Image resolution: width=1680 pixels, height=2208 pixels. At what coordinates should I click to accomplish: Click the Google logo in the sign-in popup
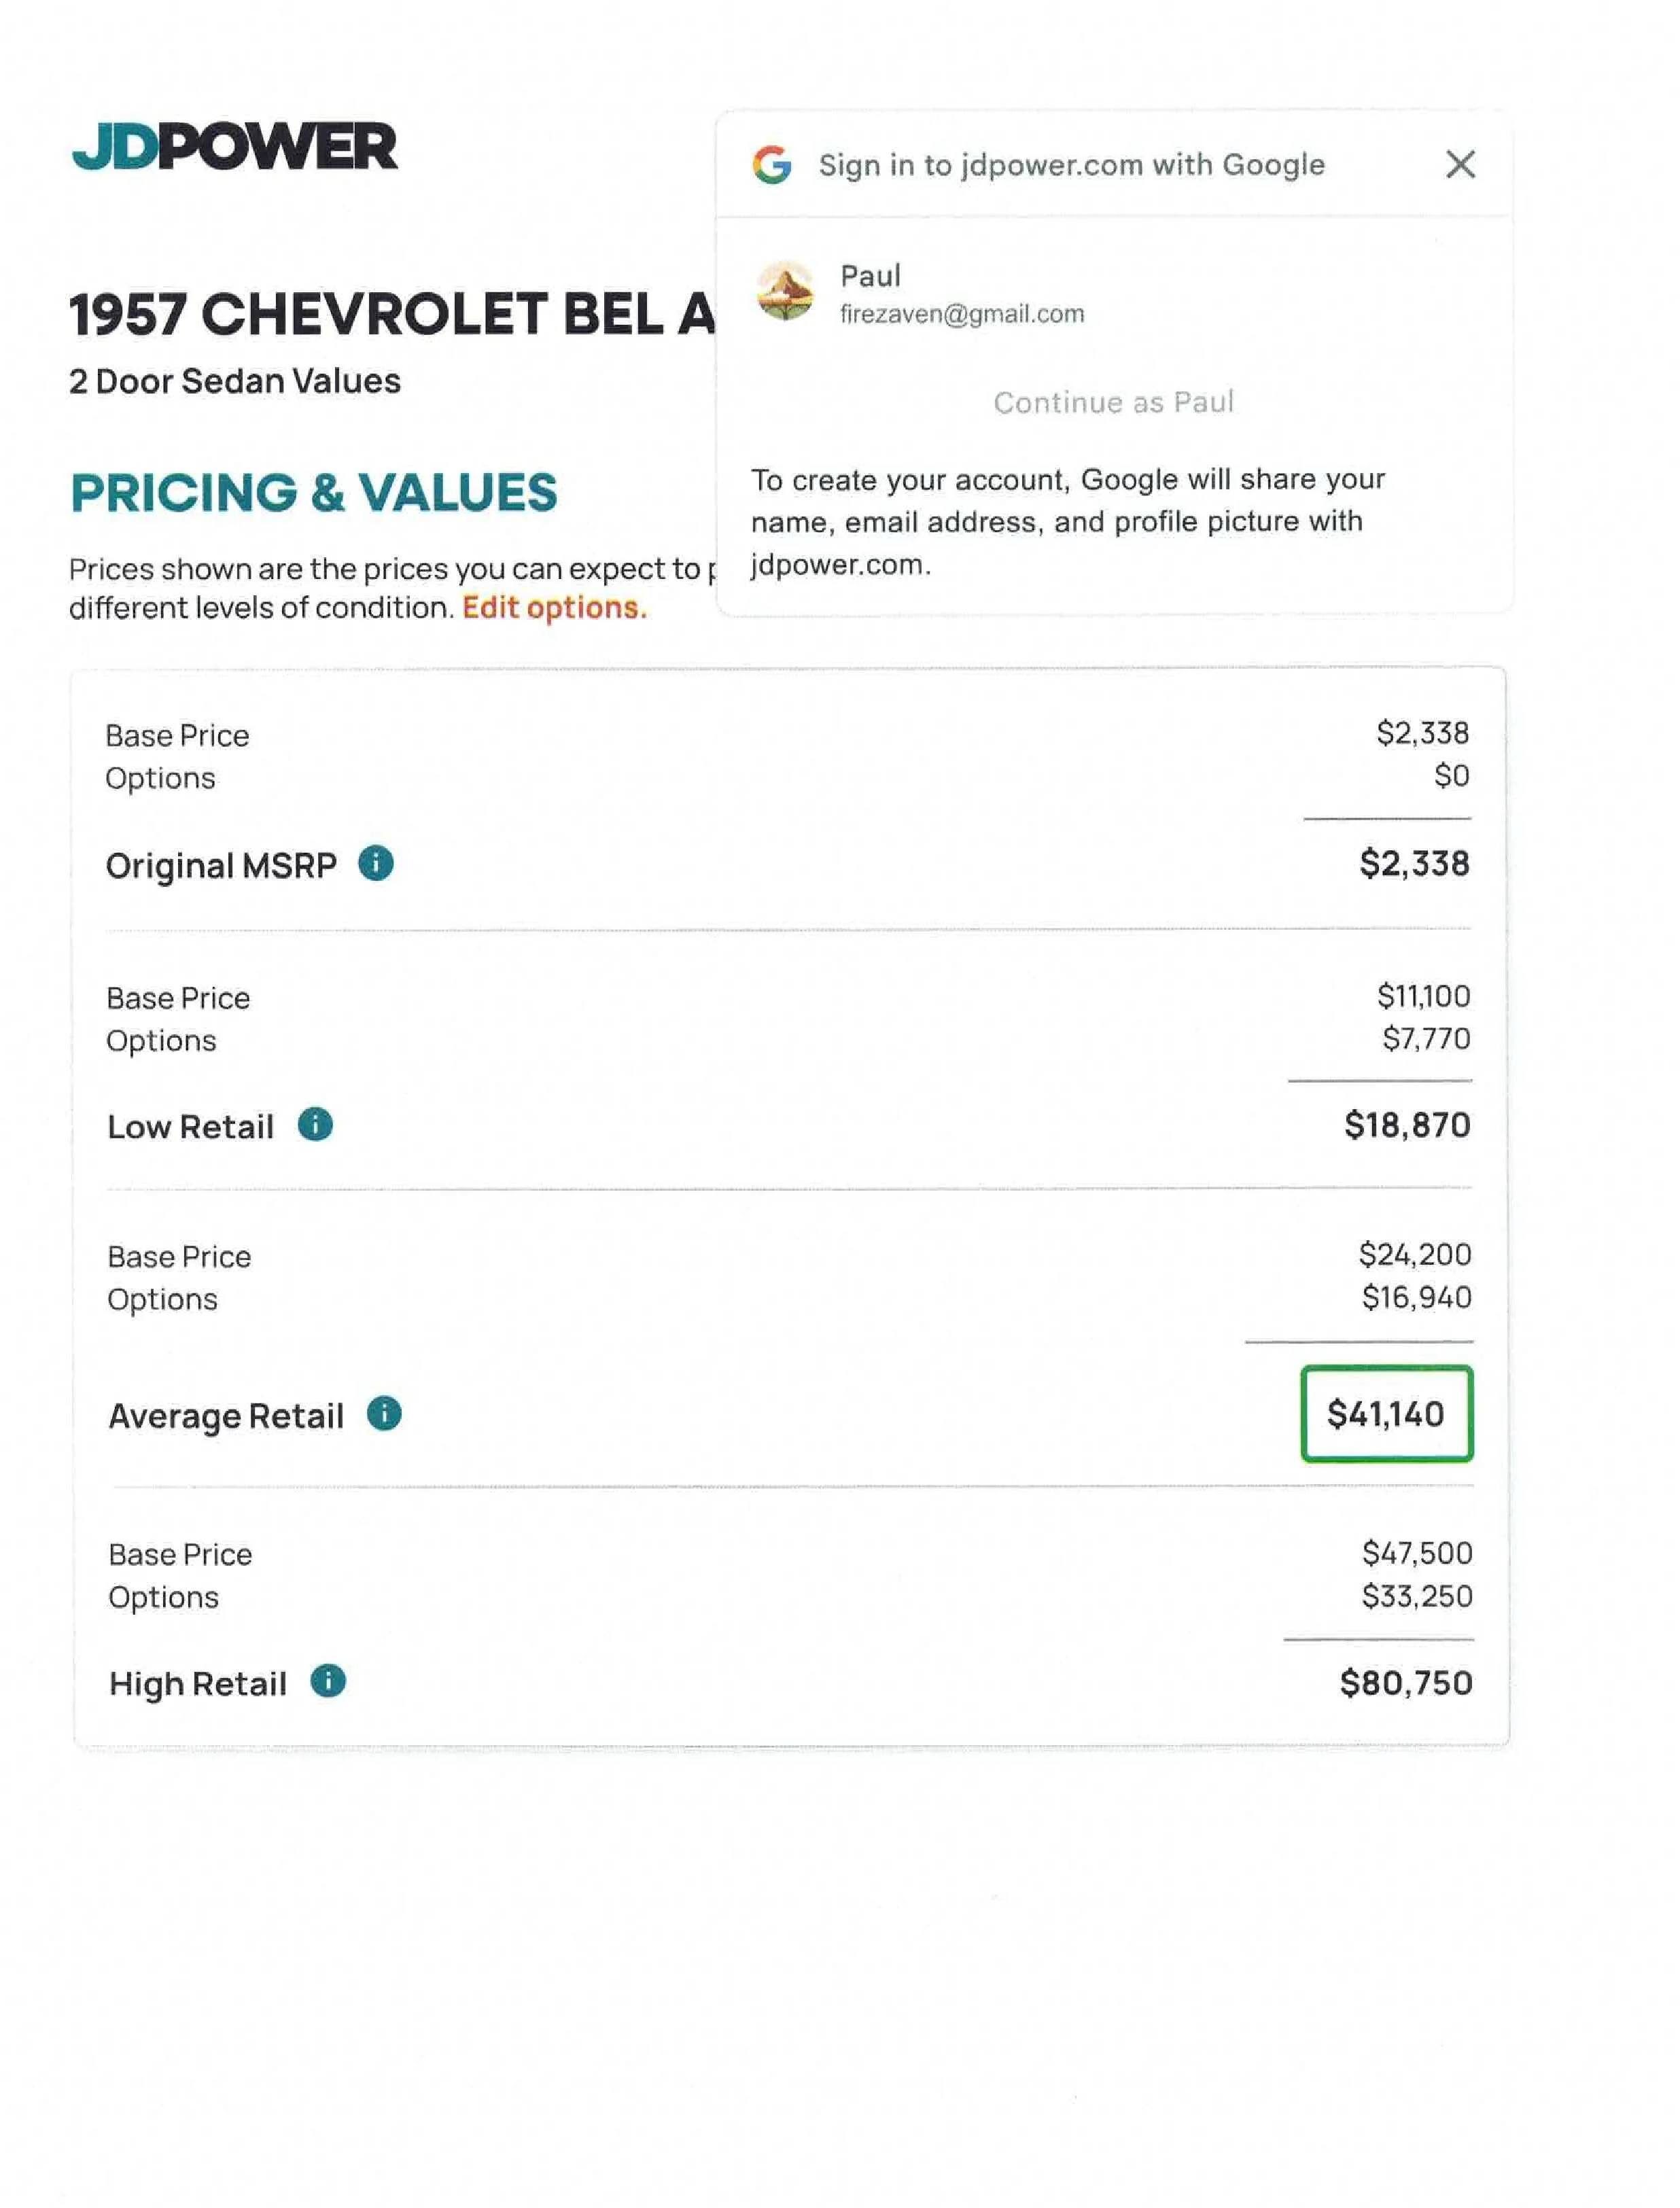click(x=772, y=164)
